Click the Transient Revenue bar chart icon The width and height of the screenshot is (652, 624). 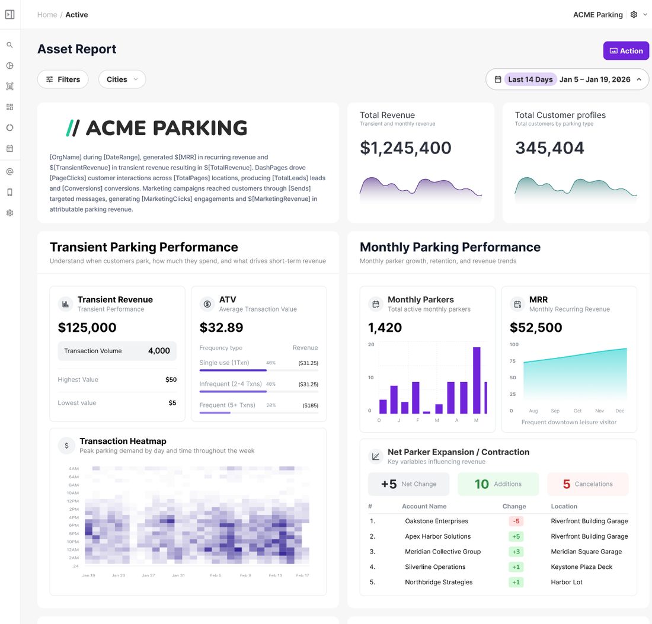(65, 304)
